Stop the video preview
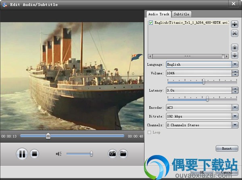This screenshot has width=242, height=180. pos(34,154)
